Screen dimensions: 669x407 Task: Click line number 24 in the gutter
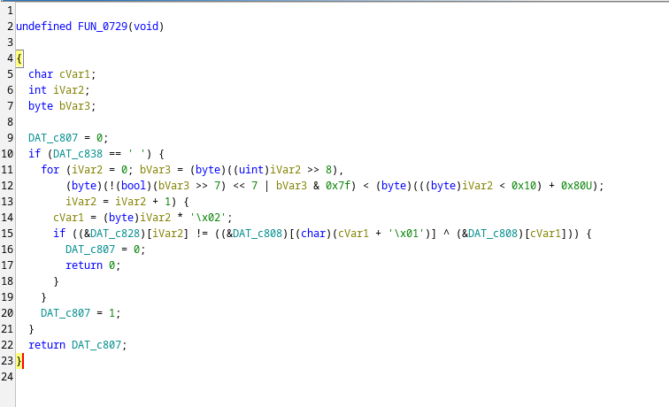7,376
